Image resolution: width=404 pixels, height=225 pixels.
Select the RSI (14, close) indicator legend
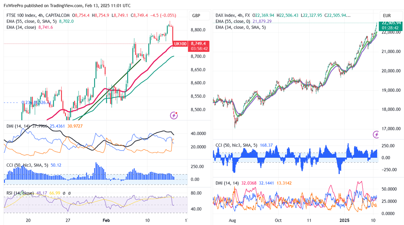tap(20, 193)
